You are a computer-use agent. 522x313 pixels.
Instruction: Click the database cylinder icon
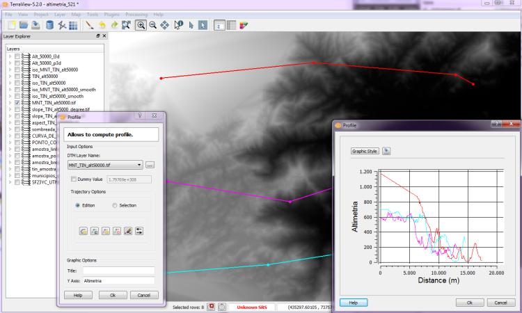[49, 25]
